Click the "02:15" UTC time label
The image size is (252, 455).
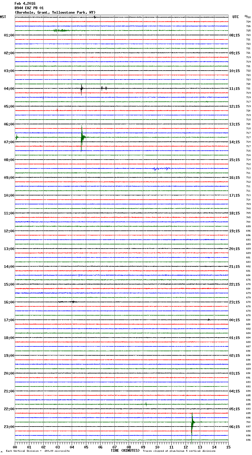point(235,356)
